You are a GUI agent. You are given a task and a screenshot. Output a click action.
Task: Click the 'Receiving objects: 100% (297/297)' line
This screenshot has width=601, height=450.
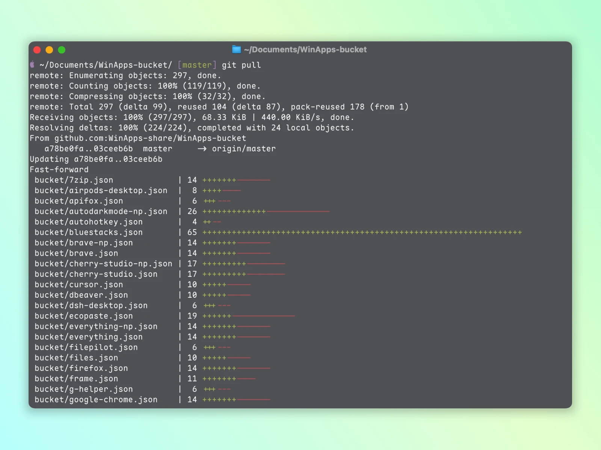[192, 117]
